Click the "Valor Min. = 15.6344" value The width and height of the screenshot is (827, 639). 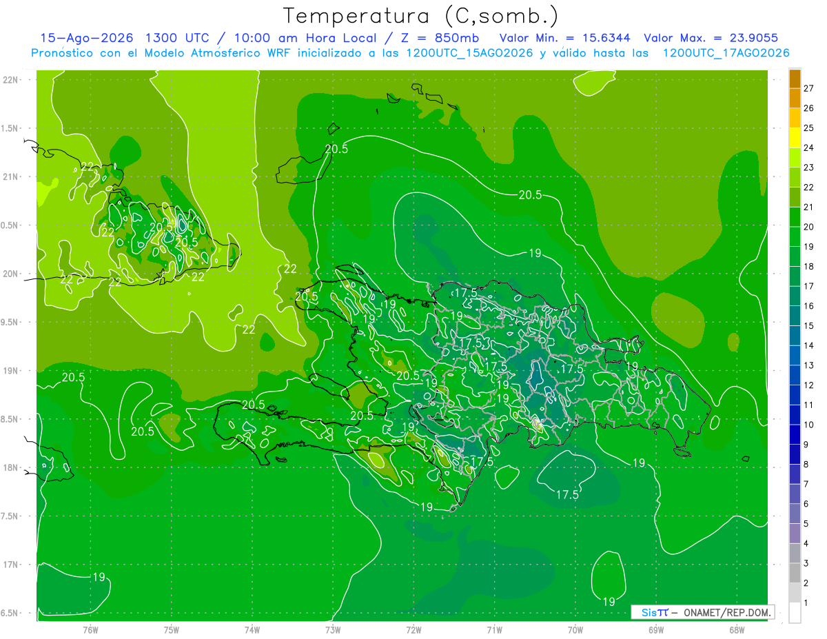(x=564, y=38)
